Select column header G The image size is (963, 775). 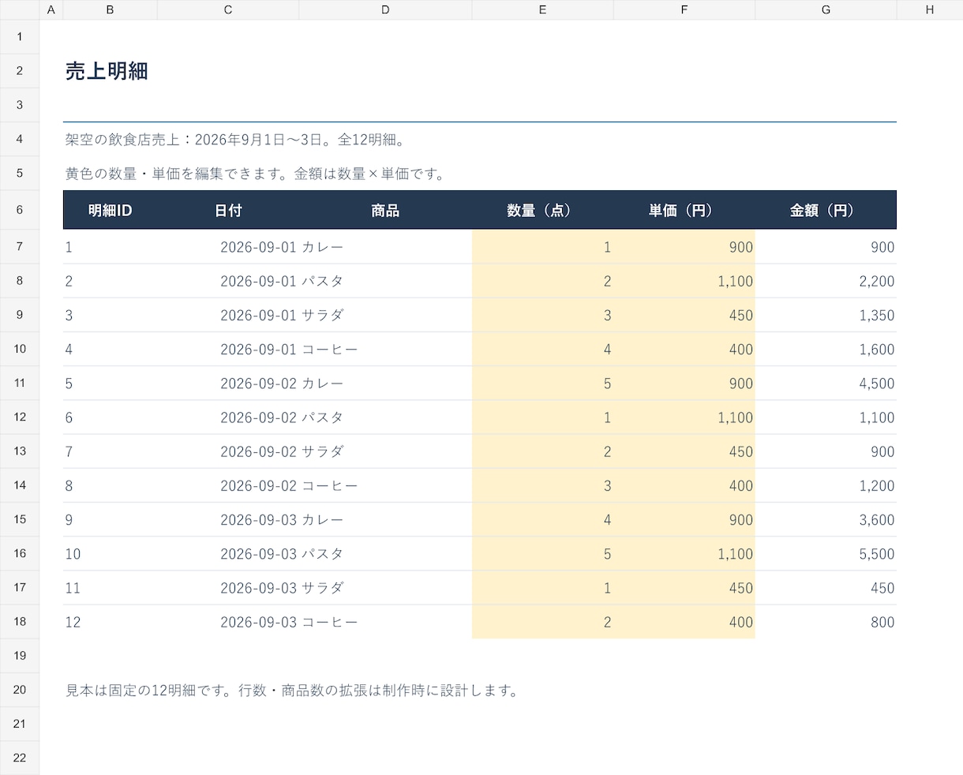click(x=826, y=9)
